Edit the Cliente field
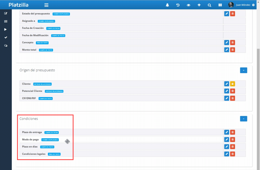This screenshot has height=170, width=260. pos(226,84)
